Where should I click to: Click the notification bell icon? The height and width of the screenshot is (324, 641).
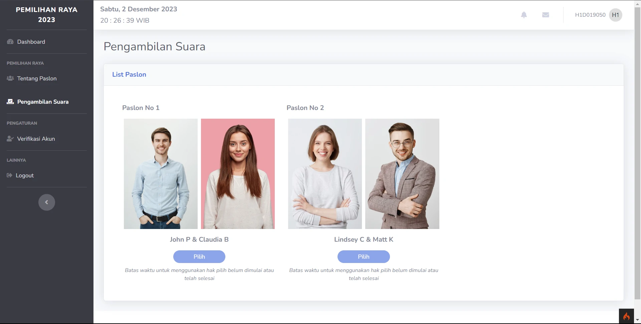(x=524, y=15)
